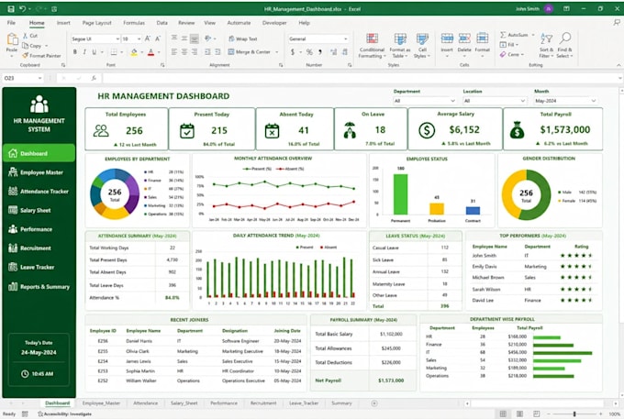Image resolution: width=624 pixels, height=419 pixels.
Task: Select the Employee_Master sheet tab
Action: coord(101,403)
